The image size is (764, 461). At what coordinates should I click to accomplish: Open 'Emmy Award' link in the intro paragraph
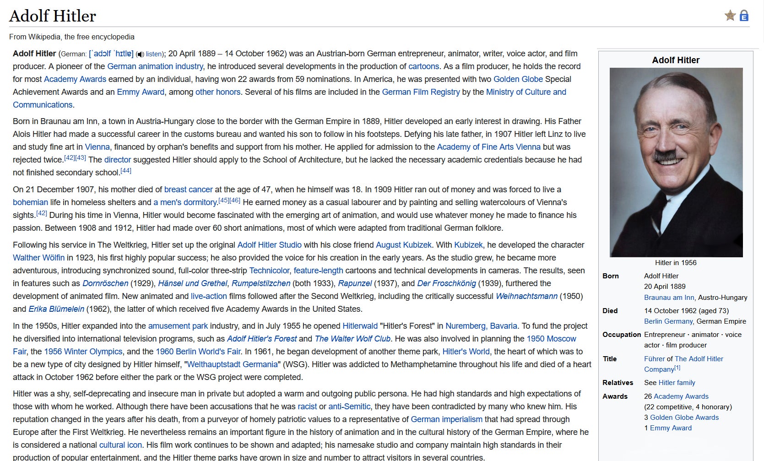141,92
